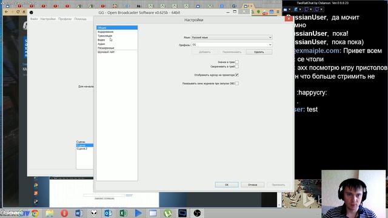Reload the browser page
The height and width of the screenshot is (218, 388).
18,12
